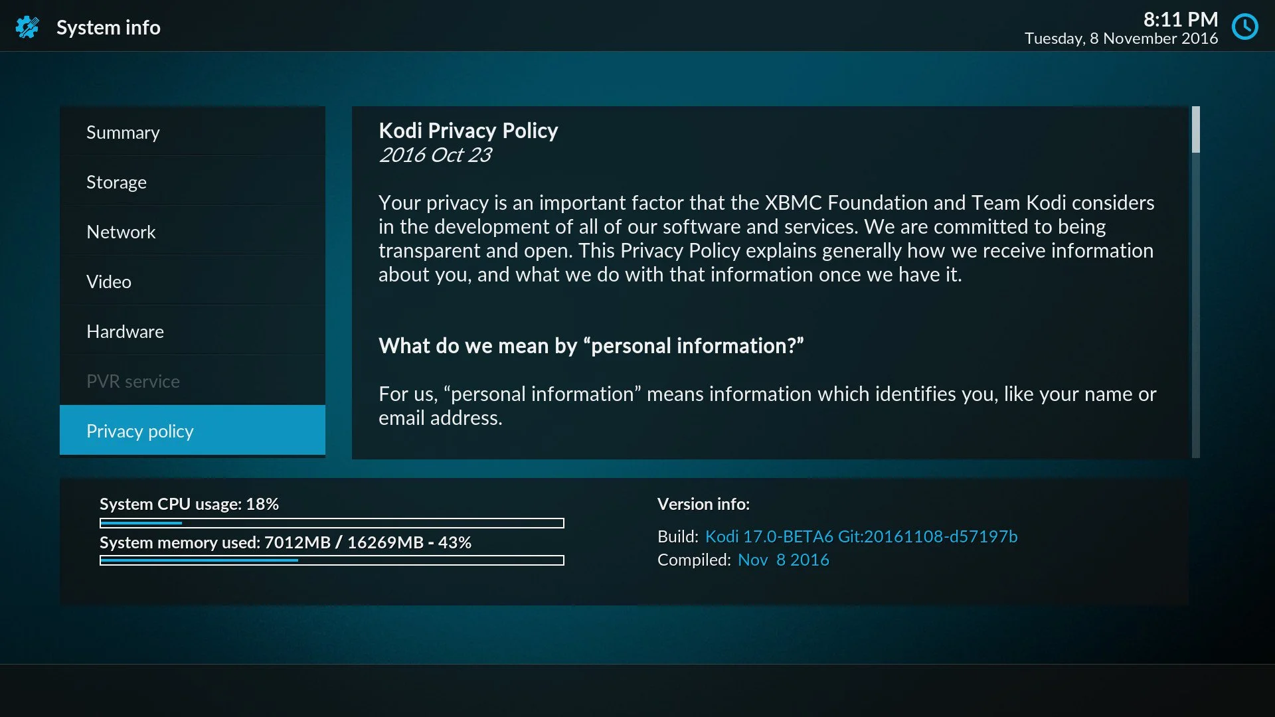
Task: Click the System info title text
Action: [x=108, y=27]
